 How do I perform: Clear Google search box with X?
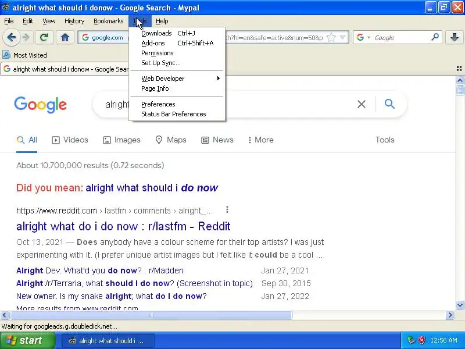coord(361,104)
